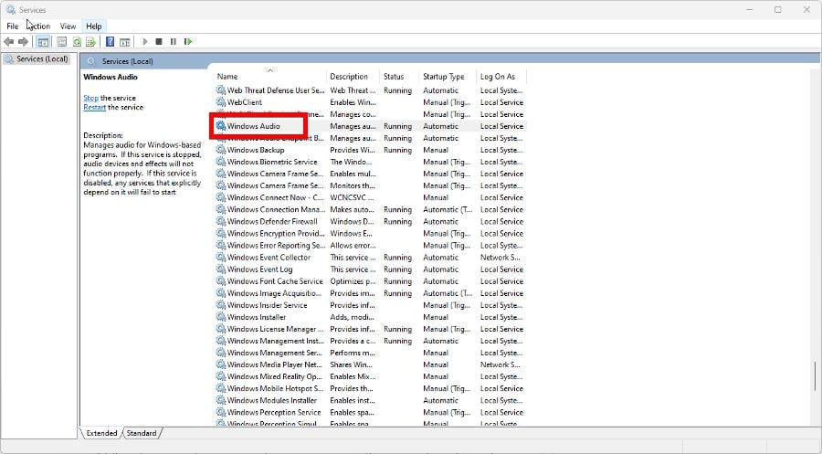Select the Windows Audio service row
Screen dimensions: 822x454
click(370, 126)
